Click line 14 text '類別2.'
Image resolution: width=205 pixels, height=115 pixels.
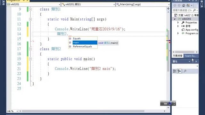[62, 34]
